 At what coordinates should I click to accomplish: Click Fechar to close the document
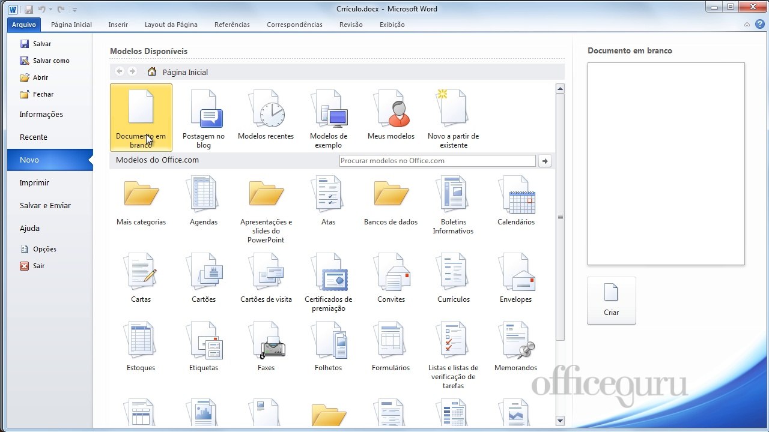[37, 94]
